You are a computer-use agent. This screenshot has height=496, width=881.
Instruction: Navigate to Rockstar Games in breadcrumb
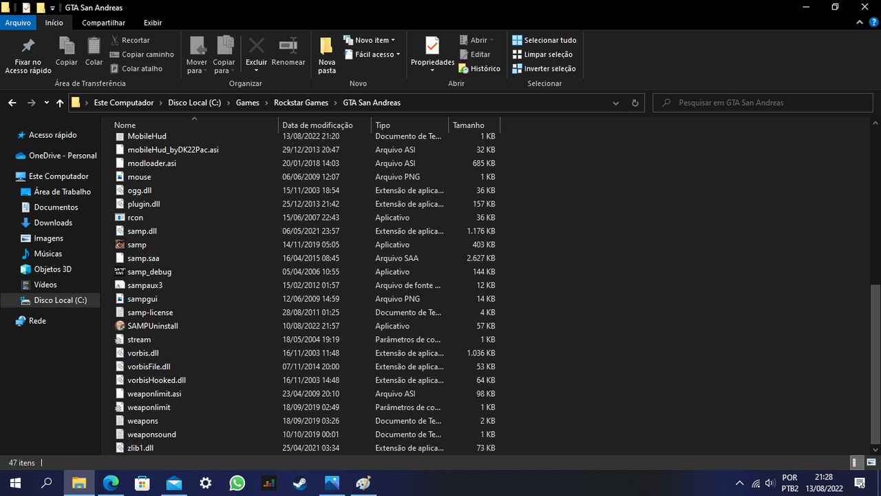(x=301, y=103)
